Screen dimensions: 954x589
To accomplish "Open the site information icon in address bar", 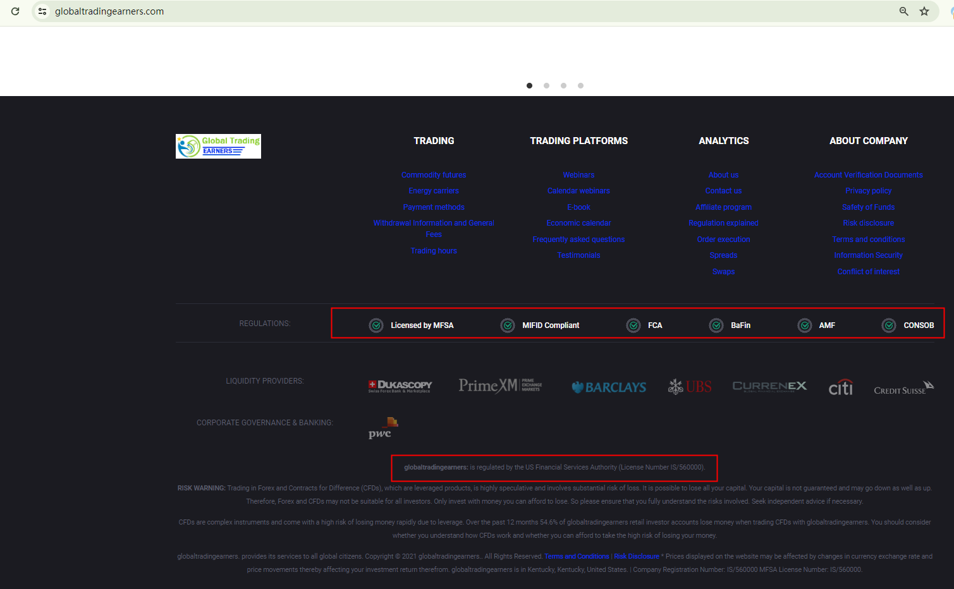I will click(42, 11).
